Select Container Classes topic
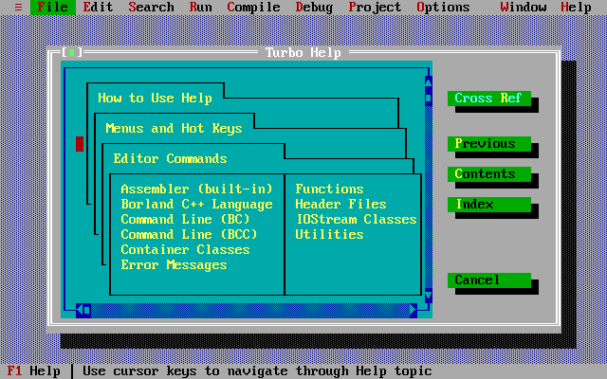Viewport: 607px width, 379px height. point(185,250)
